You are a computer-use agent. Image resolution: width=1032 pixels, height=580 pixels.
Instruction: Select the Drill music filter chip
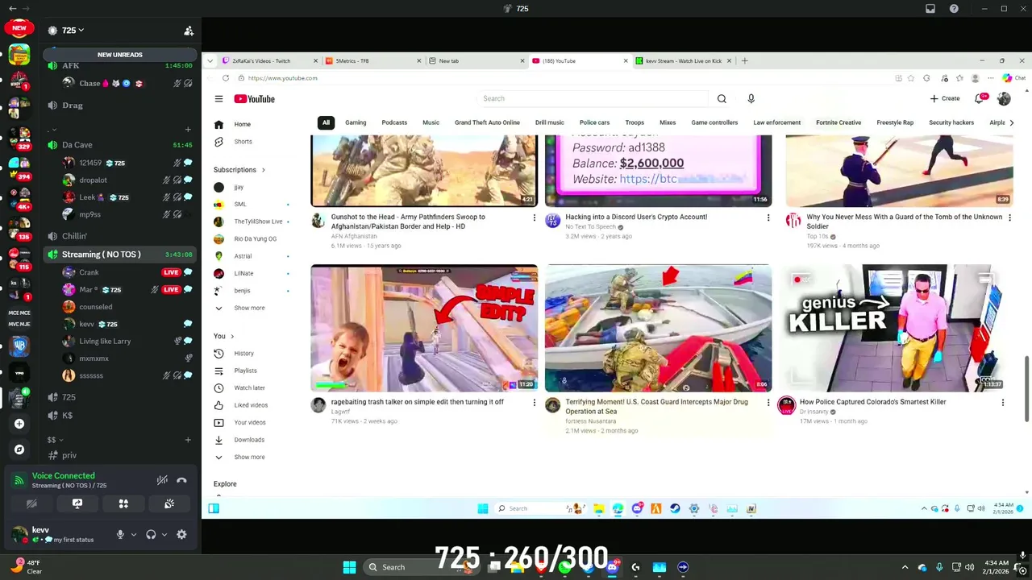pos(550,122)
